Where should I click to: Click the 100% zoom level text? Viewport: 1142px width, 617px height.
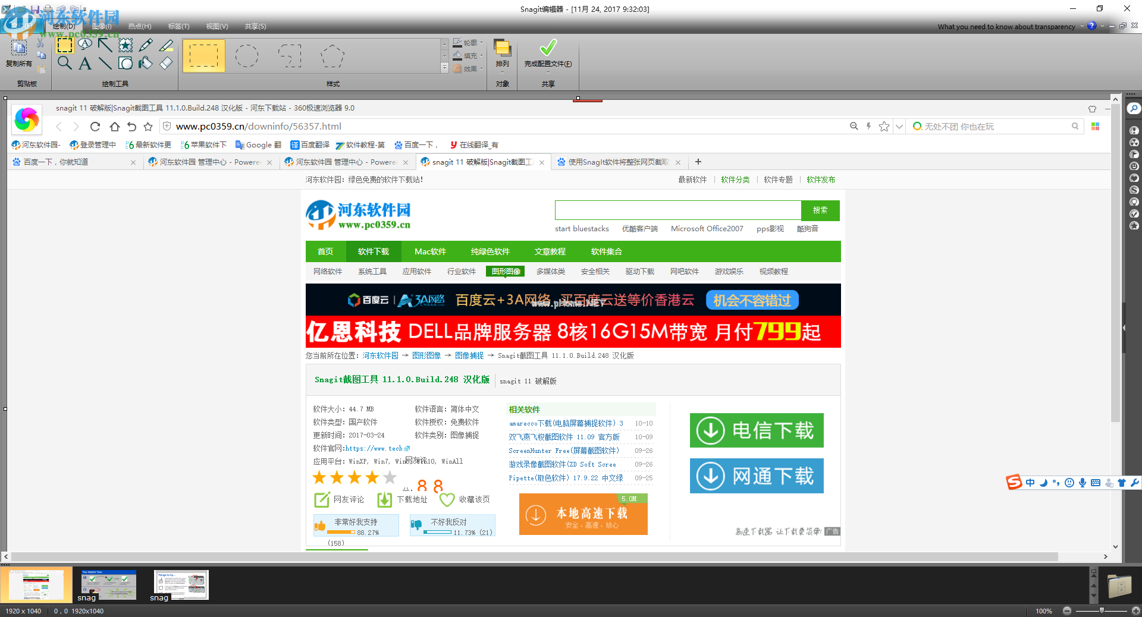coord(1044,611)
